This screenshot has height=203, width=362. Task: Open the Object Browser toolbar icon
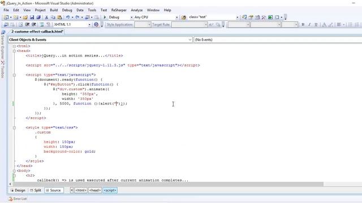(257, 17)
